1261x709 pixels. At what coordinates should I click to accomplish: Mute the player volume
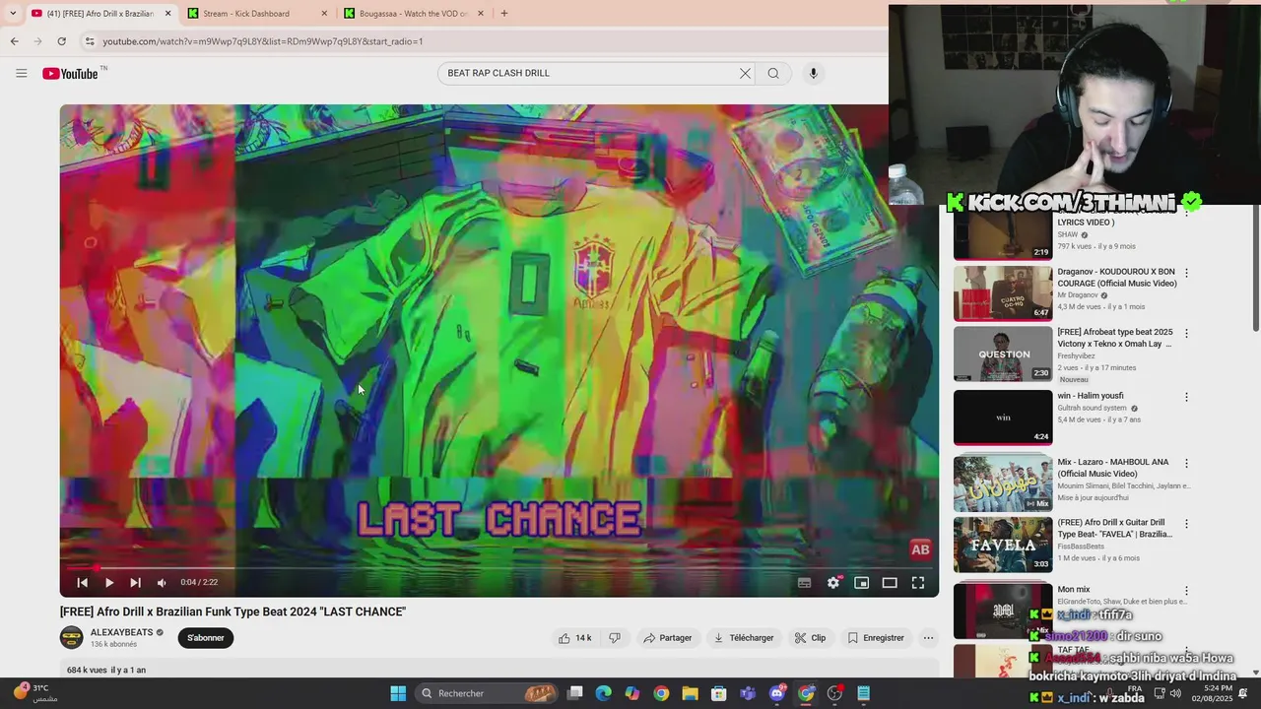pos(162,582)
